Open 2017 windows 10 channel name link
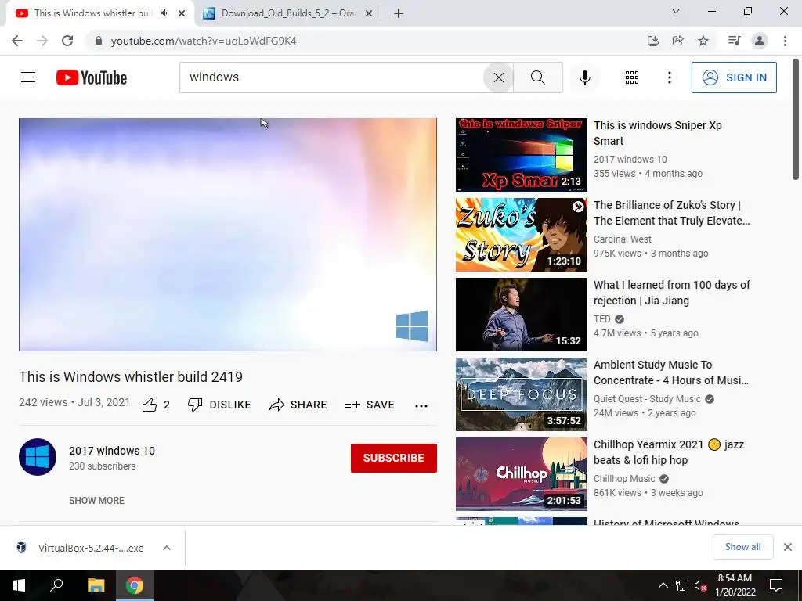 tap(112, 451)
